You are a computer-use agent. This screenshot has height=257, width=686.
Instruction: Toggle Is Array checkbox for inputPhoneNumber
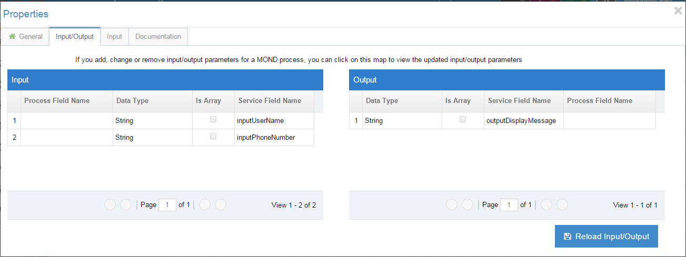tap(213, 137)
